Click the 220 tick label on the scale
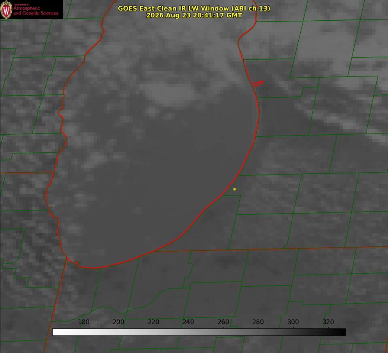 (153, 322)
